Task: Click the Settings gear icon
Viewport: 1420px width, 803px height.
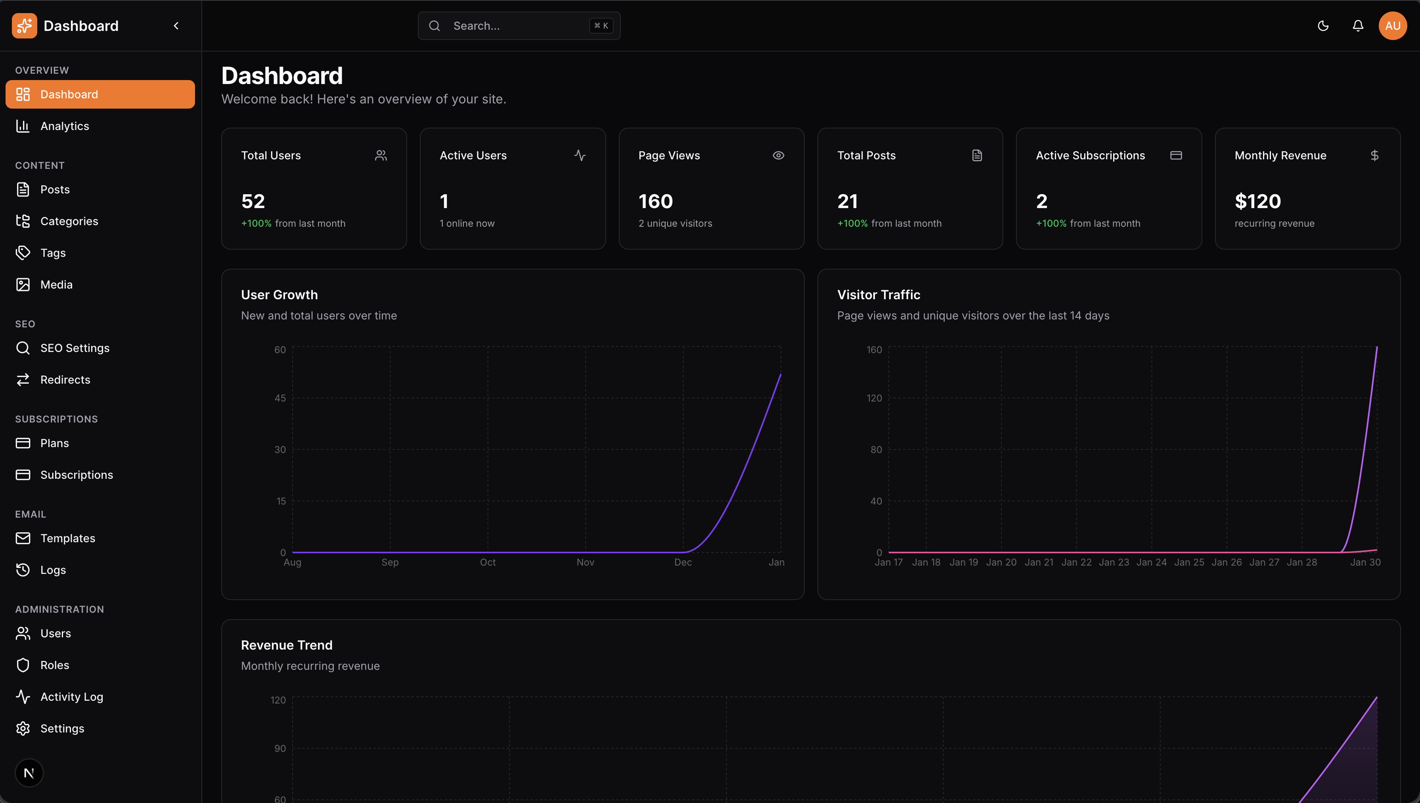Action: click(23, 728)
